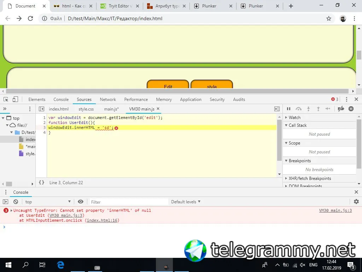The image size is (362, 272).
Task: Follow the VM30 main.js:3 link at right
Action: tap(335, 210)
